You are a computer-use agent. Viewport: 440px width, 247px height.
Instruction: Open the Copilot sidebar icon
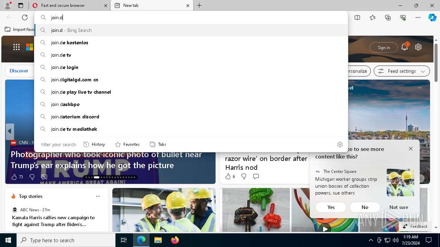[x=432, y=17]
